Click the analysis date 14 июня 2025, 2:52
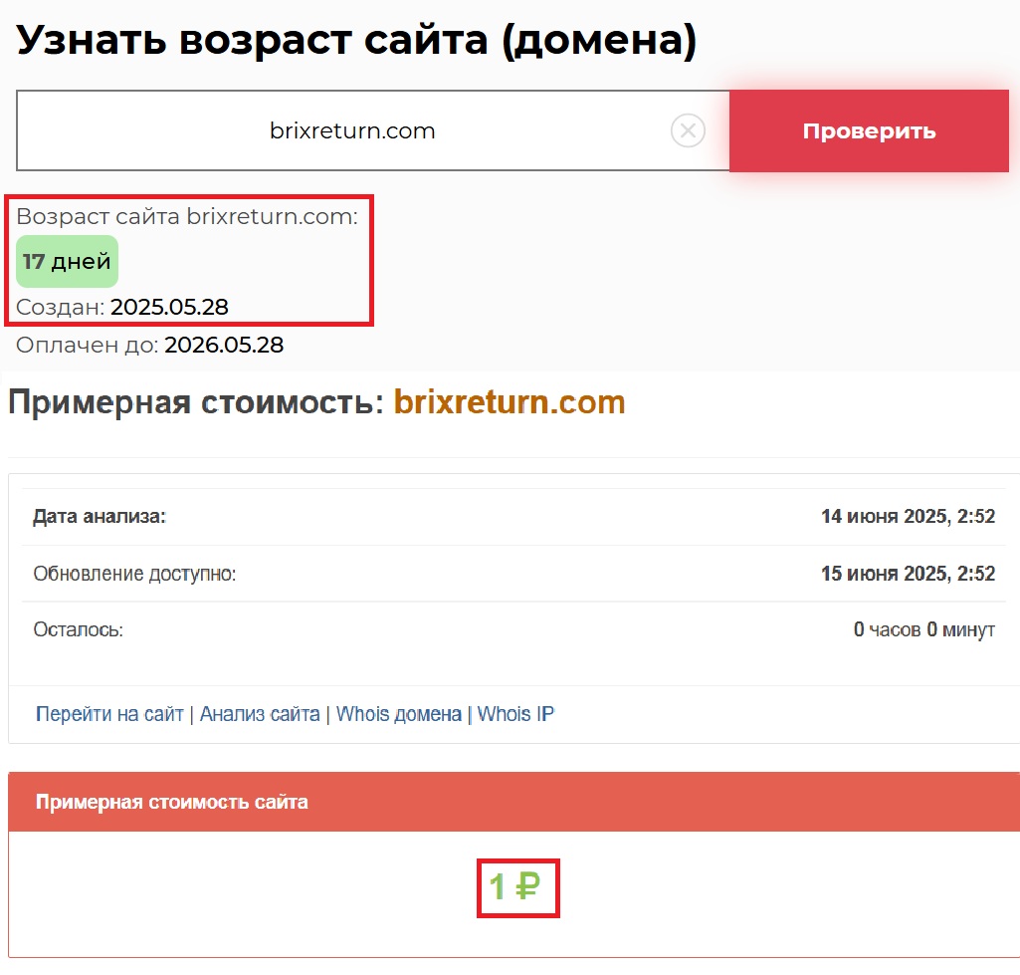The width and height of the screenshot is (1020, 975). (x=908, y=517)
